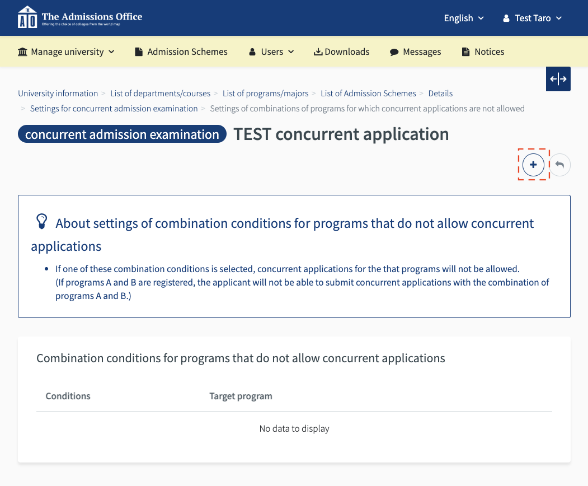Open the English language dropdown
This screenshot has width=588, height=486.
(x=464, y=18)
